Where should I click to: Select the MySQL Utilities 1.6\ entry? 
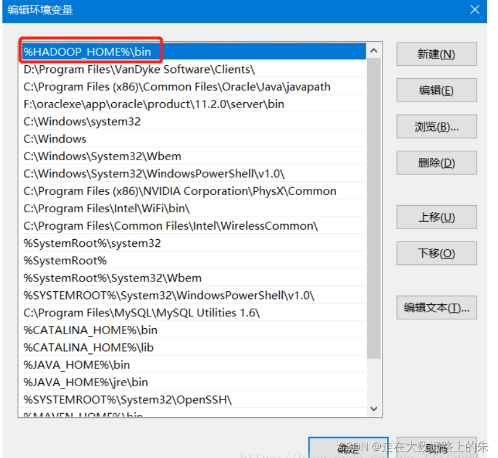click(x=192, y=313)
